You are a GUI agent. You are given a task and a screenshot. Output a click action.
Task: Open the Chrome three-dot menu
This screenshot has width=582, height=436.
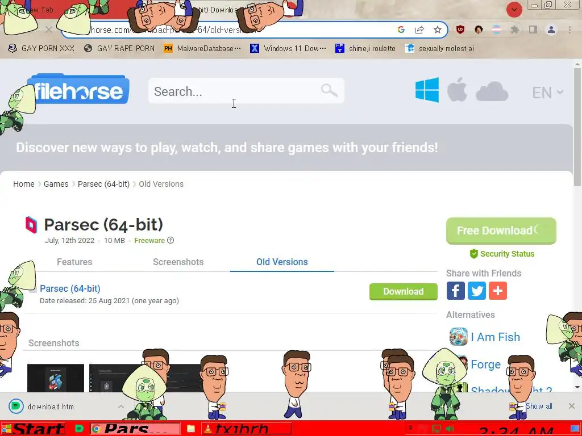pos(569,30)
